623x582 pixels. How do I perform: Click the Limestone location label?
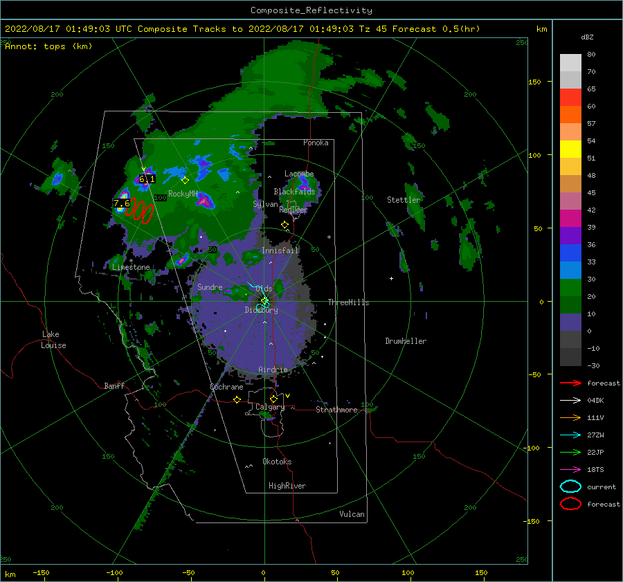pyautogui.click(x=131, y=267)
